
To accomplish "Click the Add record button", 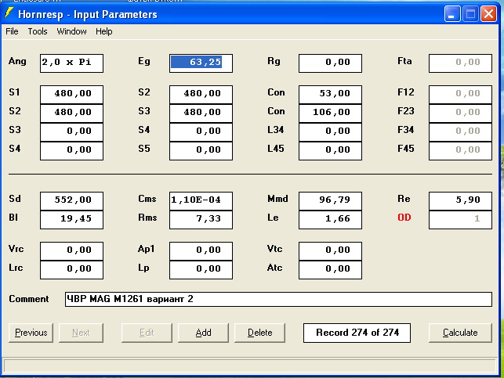I will [x=203, y=333].
